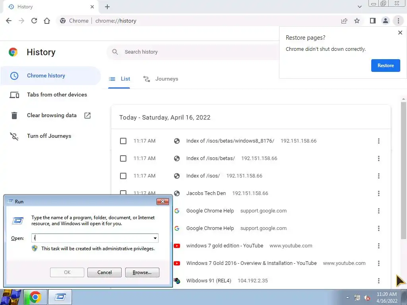
Task: Click the muted volume tray icon
Action: pos(367,298)
